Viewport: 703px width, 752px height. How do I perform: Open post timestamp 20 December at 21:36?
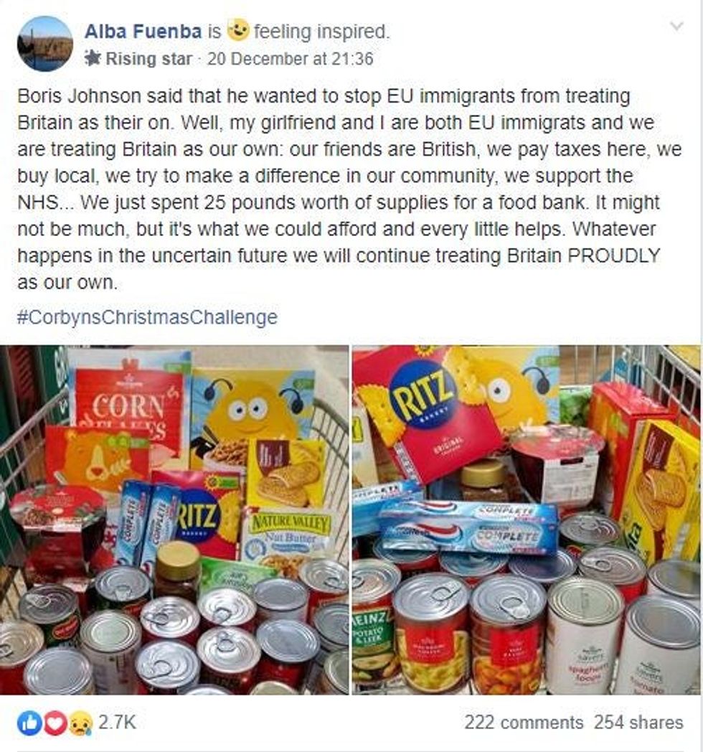pos(290,59)
